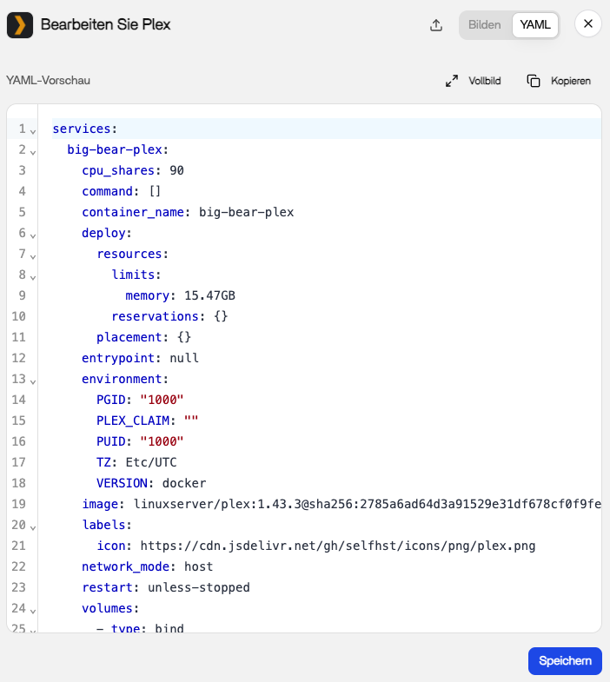Collapse big-bear-plex fold on line 2

tap(33, 152)
